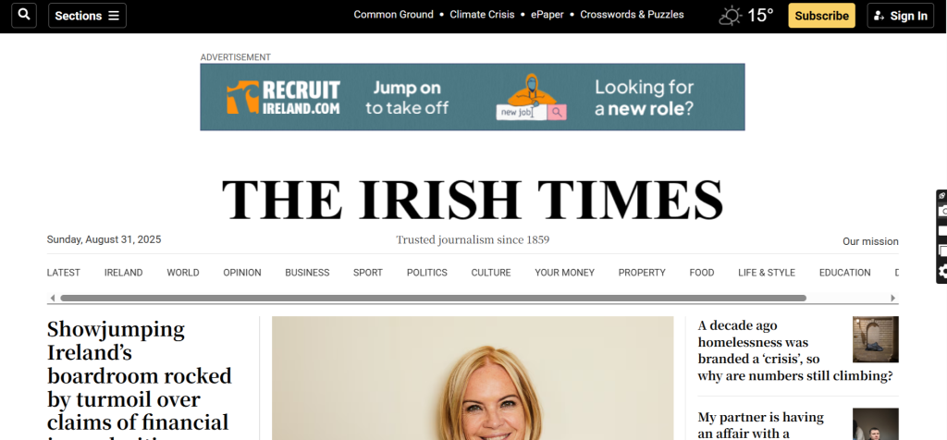Screen dimensions: 947x440
Task: Click left arrow of navigation scrollbar
Action: [53, 298]
